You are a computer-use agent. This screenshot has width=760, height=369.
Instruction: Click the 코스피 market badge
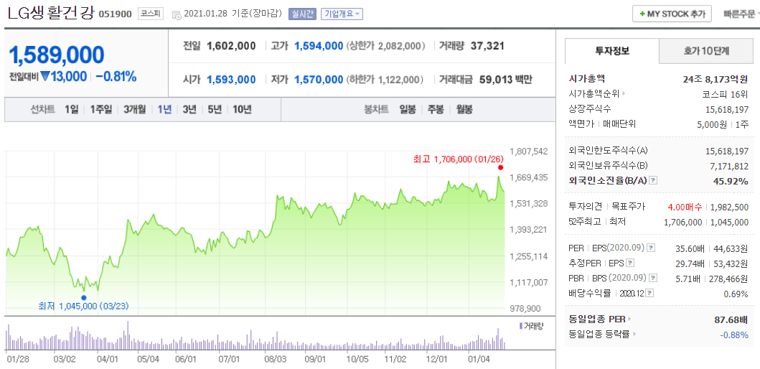tap(150, 14)
